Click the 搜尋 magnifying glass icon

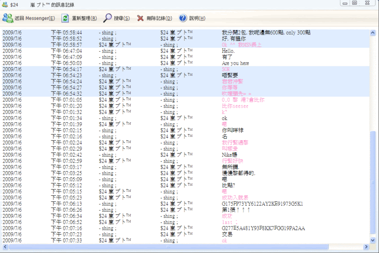[x=108, y=18]
